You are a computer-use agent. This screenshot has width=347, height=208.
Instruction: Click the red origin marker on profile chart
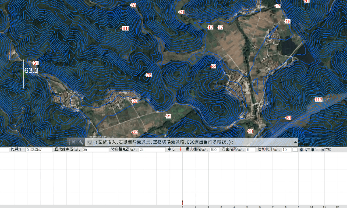point(182,202)
